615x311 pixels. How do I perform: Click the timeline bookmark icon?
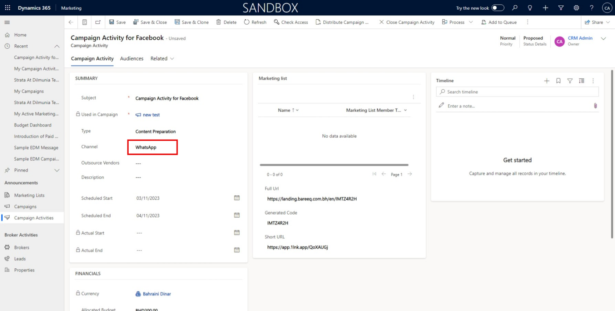(x=558, y=81)
